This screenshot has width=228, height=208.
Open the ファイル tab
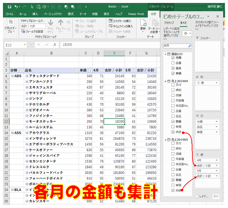pos(9,14)
